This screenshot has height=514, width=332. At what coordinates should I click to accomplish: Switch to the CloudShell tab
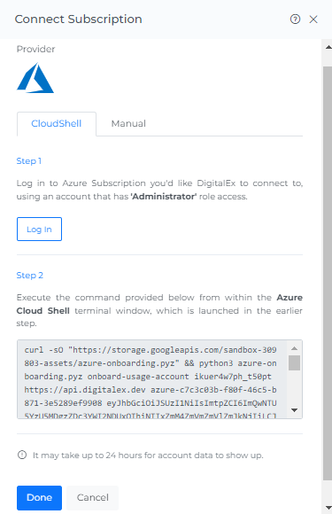(57, 123)
